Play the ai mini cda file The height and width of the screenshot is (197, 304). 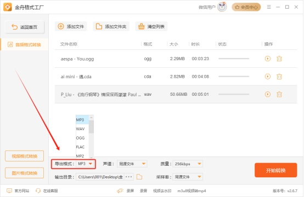pos(268,77)
